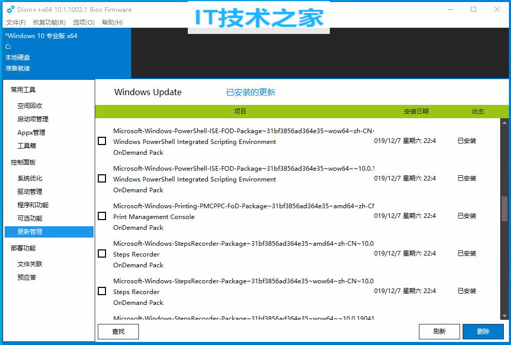Check the PowerShell-ISE wow64~zh-CN package checkbox

[x=102, y=141]
